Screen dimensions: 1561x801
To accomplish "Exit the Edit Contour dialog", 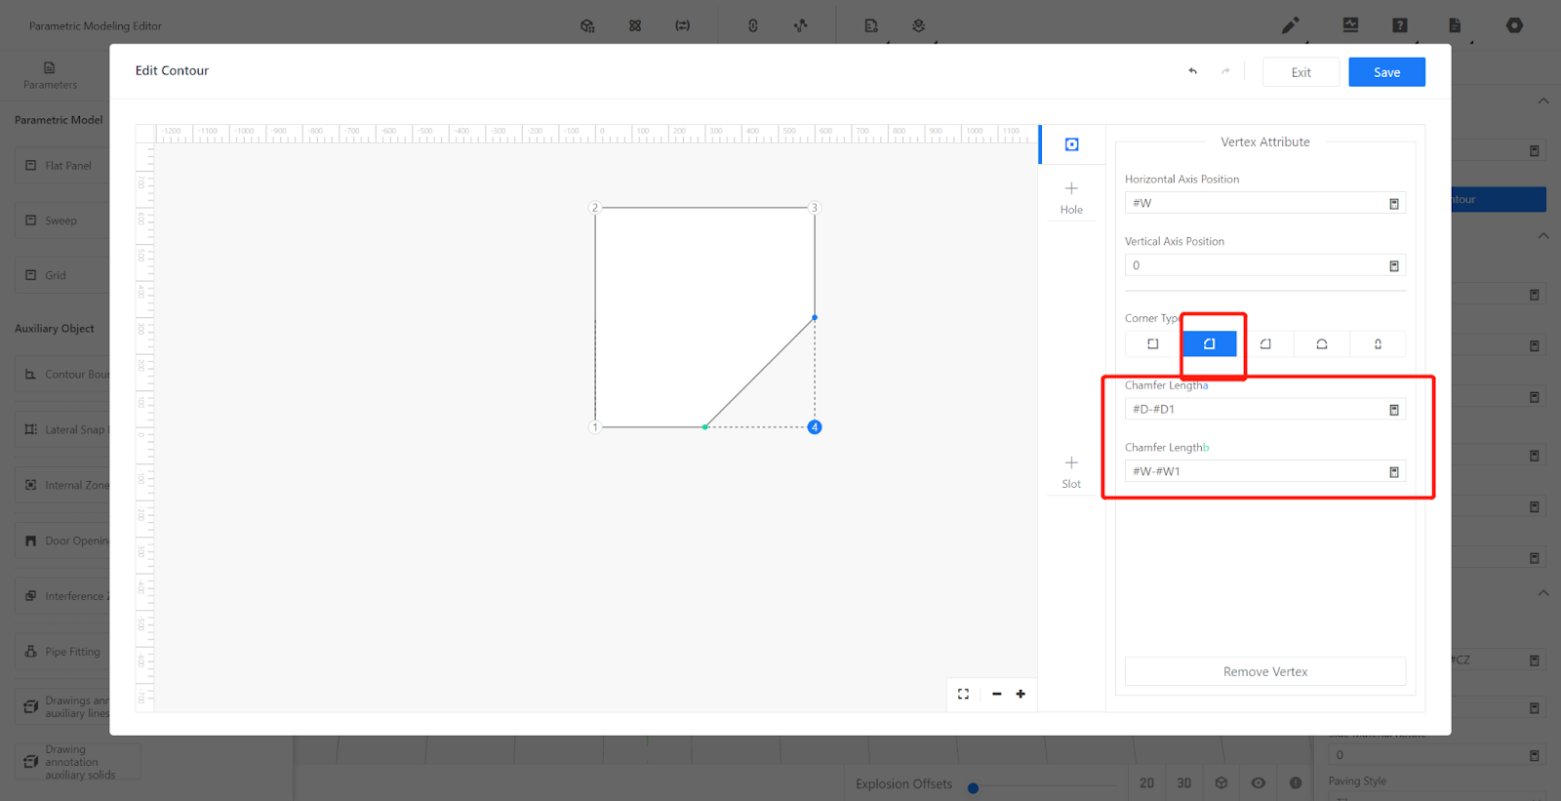I will pyautogui.click(x=1301, y=72).
